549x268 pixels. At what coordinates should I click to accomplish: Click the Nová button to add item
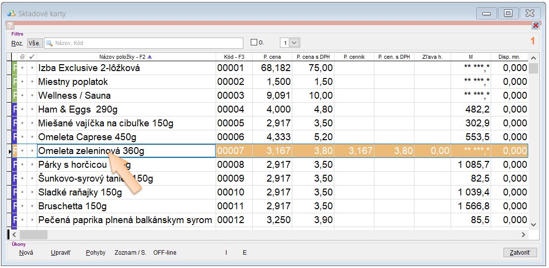(x=26, y=253)
